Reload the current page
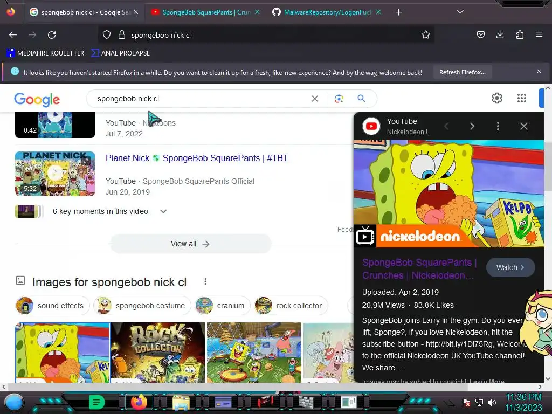 tap(52, 35)
